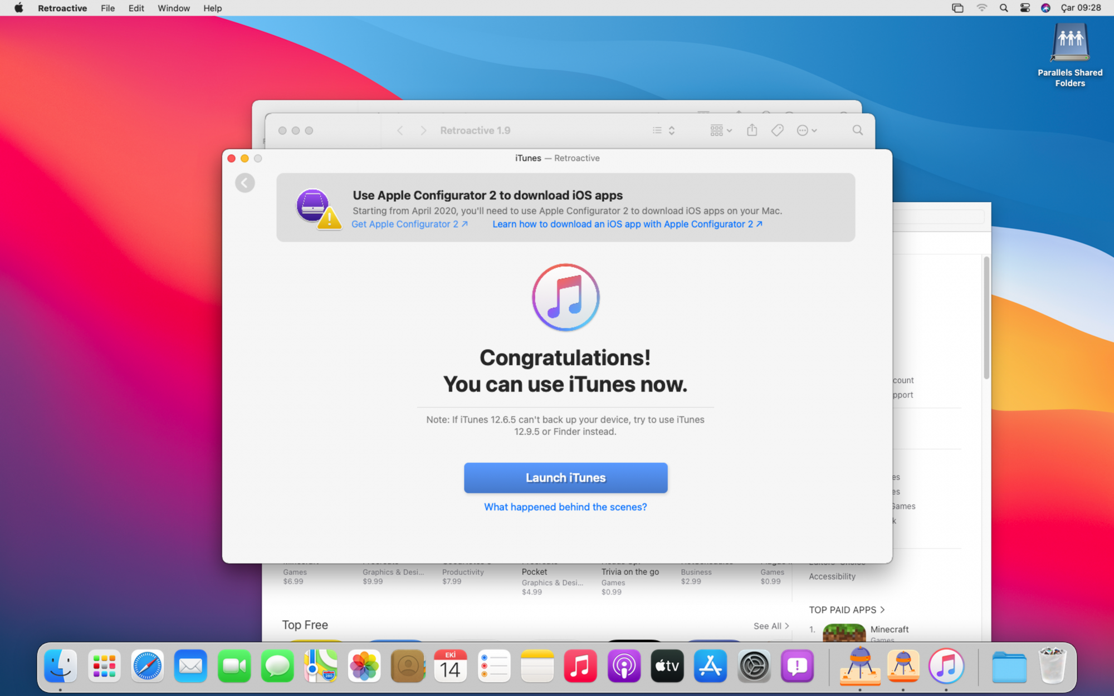Click the search icon in Finder toolbar
This screenshot has width=1114, height=696.
(857, 130)
